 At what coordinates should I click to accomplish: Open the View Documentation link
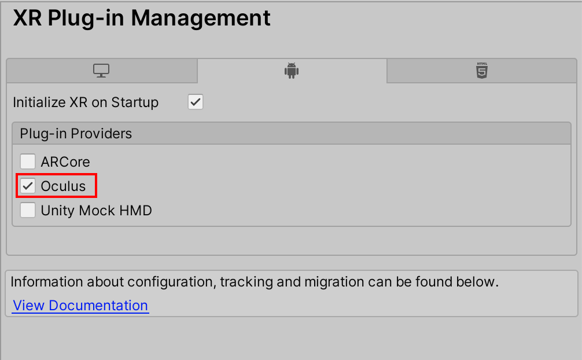point(80,305)
